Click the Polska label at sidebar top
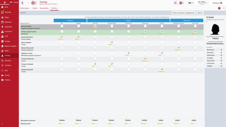 [16, 2]
